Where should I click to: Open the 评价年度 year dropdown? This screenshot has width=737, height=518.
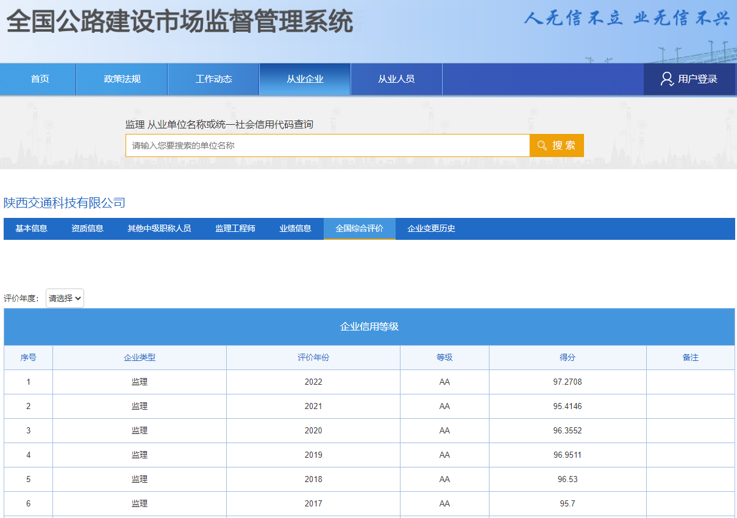(x=65, y=298)
